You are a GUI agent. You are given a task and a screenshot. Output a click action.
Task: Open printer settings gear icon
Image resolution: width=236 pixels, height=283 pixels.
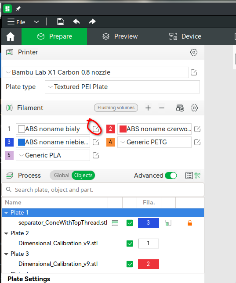coord(194,52)
